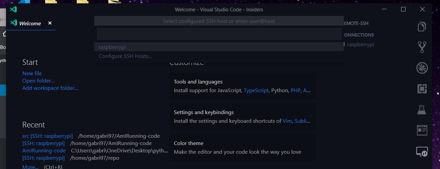Choose raspberrypi in the SSH host list
Viewport: 440px width, 169px height.
(x=219, y=47)
